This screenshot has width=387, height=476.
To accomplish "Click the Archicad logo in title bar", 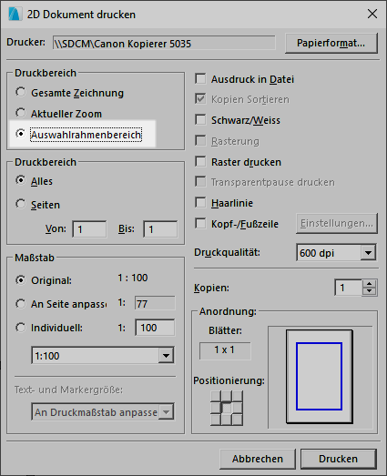I will tap(15, 14).
